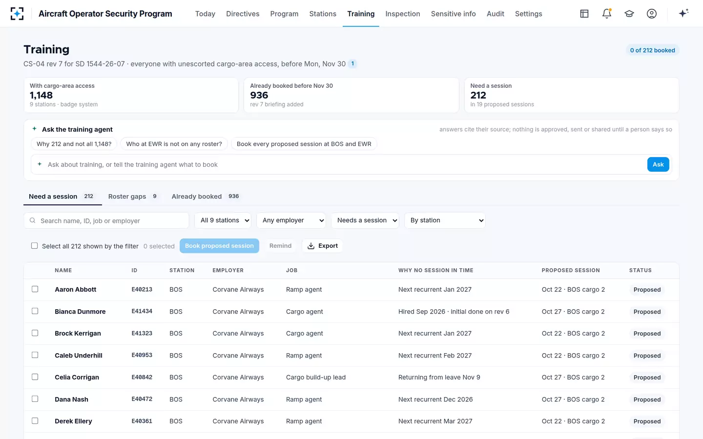Click the Ask button

click(x=658, y=164)
